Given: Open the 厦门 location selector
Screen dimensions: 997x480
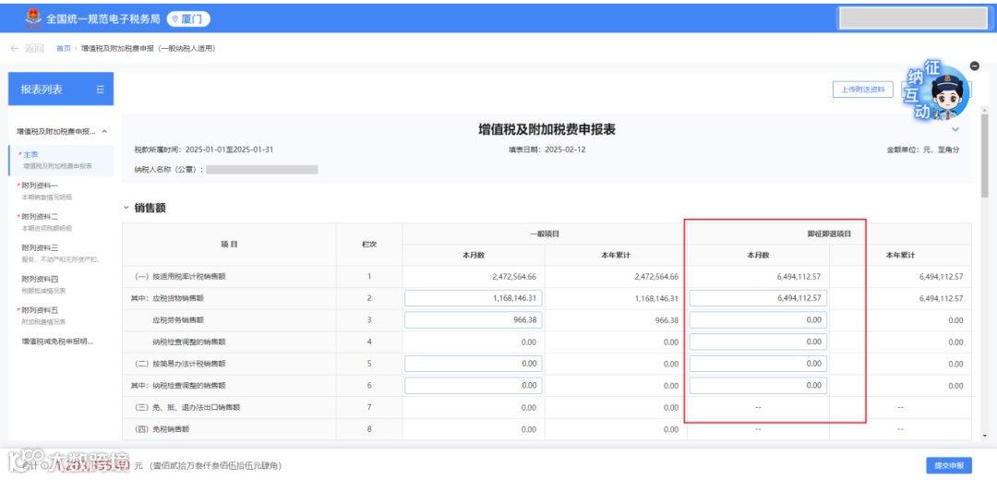Looking at the screenshot, I should click(188, 19).
